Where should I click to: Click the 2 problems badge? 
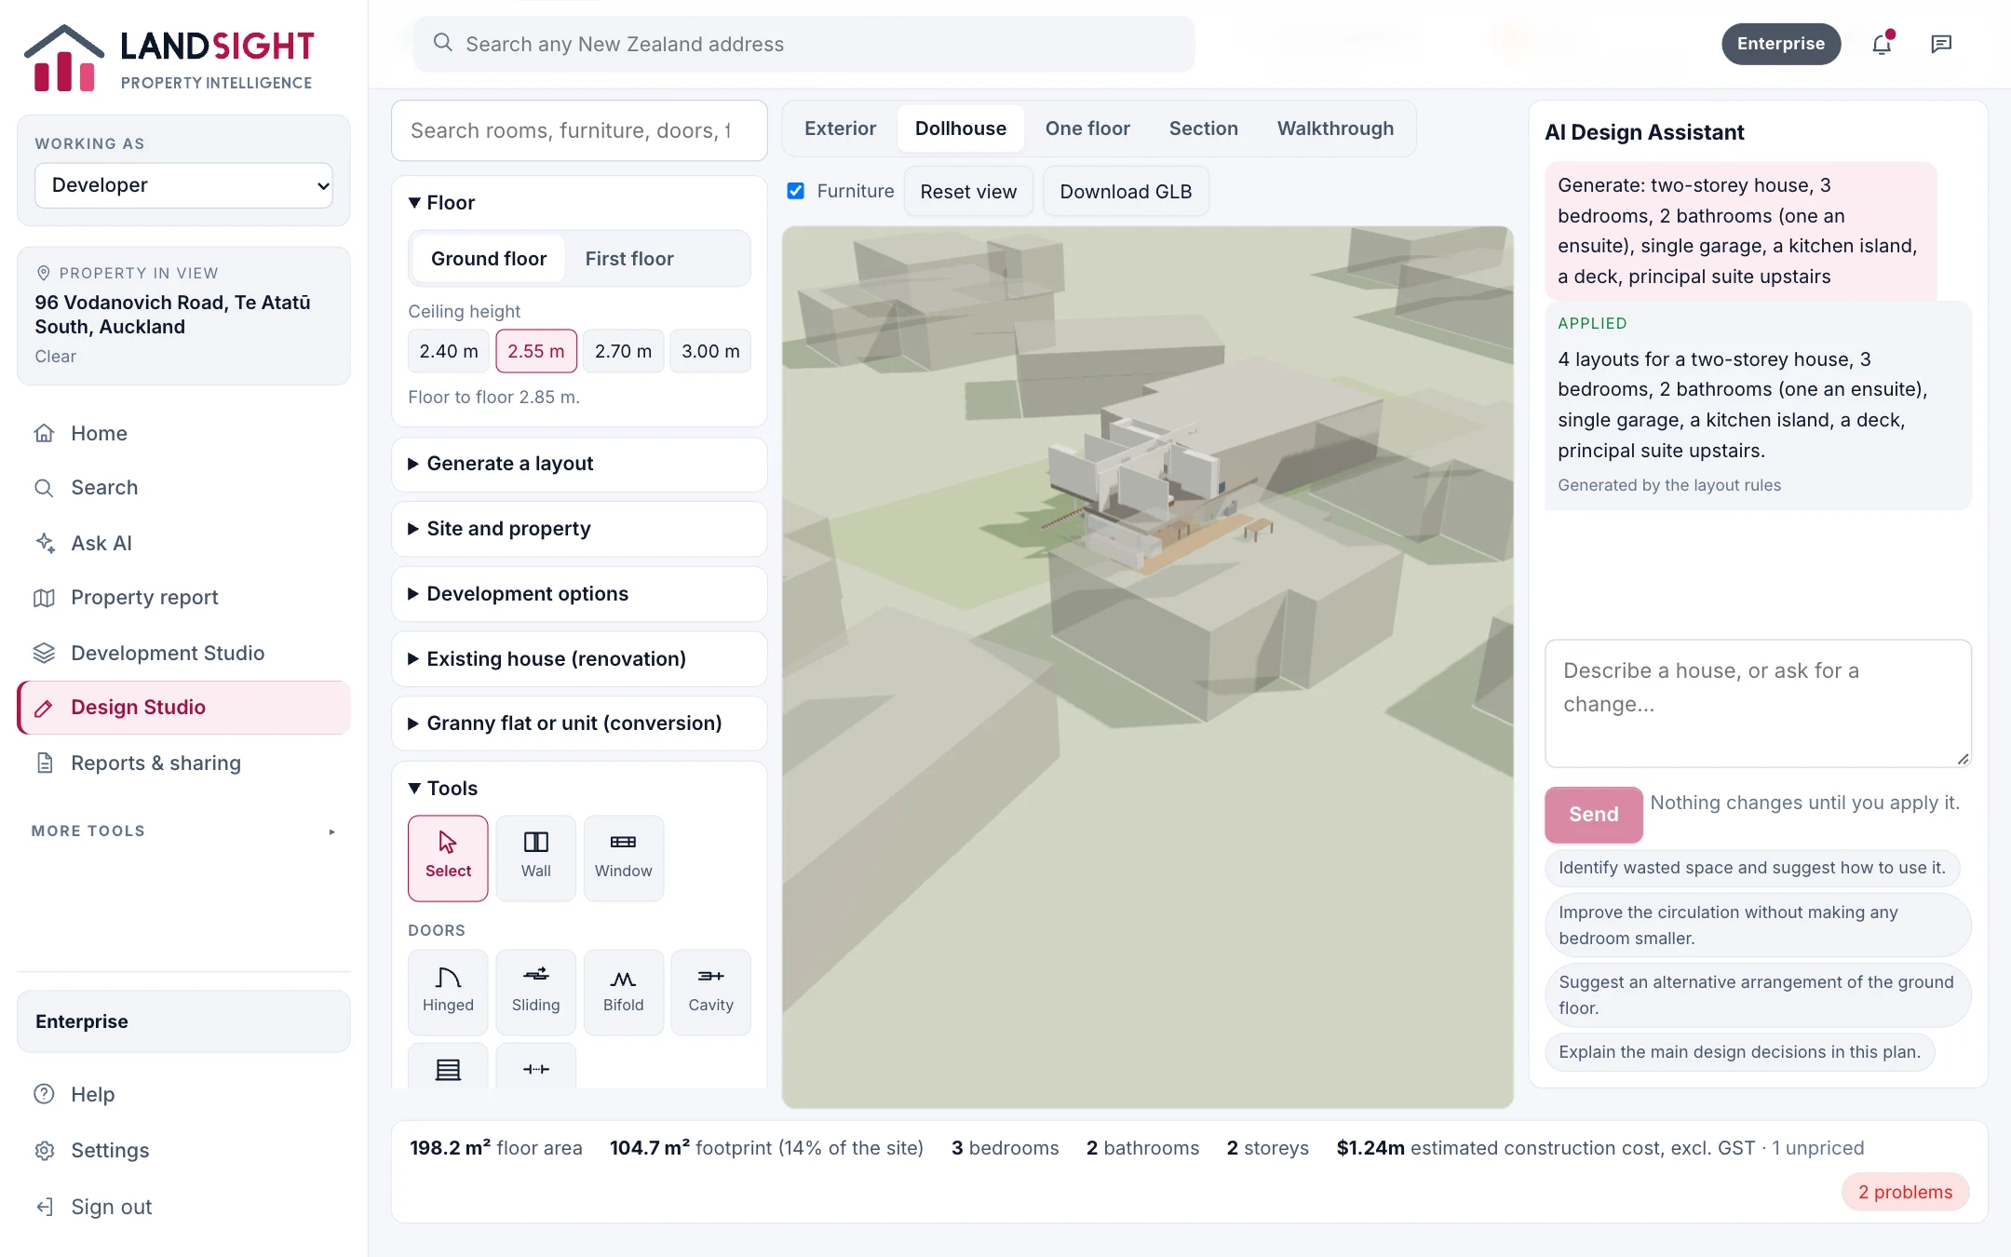point(1905,1192)
